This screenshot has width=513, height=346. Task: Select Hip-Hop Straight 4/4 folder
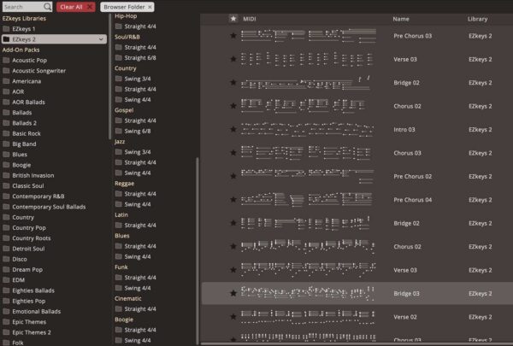135,26
